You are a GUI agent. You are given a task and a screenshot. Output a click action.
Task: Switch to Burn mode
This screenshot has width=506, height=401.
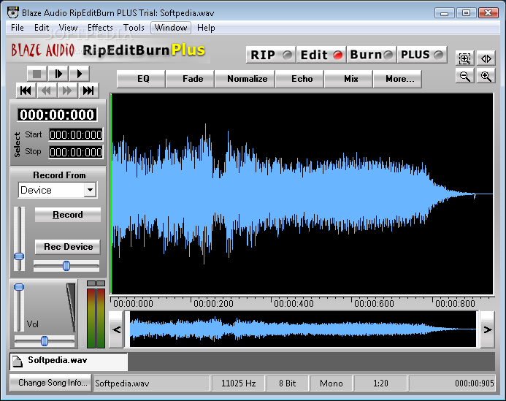371,55
